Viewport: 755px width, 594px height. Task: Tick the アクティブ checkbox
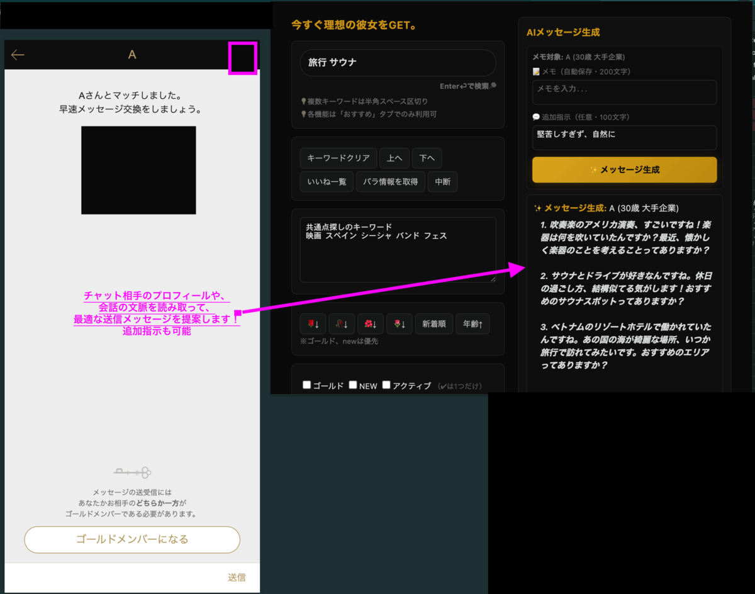pos(386,385)
